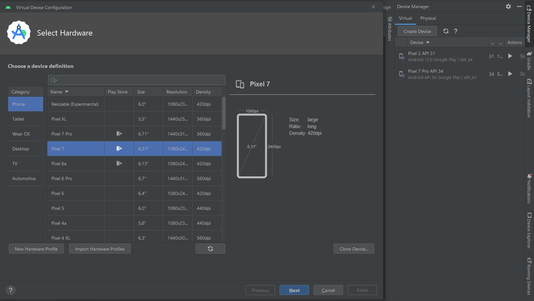Image resolution: width=534 pixels, height=301 pixels.
Task: Click Create Device button
Action: click(417, 31)
